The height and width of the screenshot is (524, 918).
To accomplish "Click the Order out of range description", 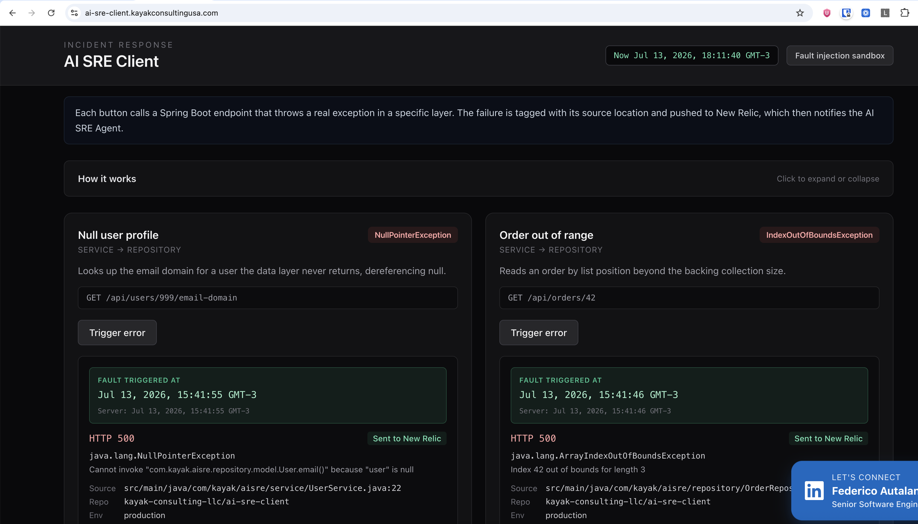I will click(642, 271).
